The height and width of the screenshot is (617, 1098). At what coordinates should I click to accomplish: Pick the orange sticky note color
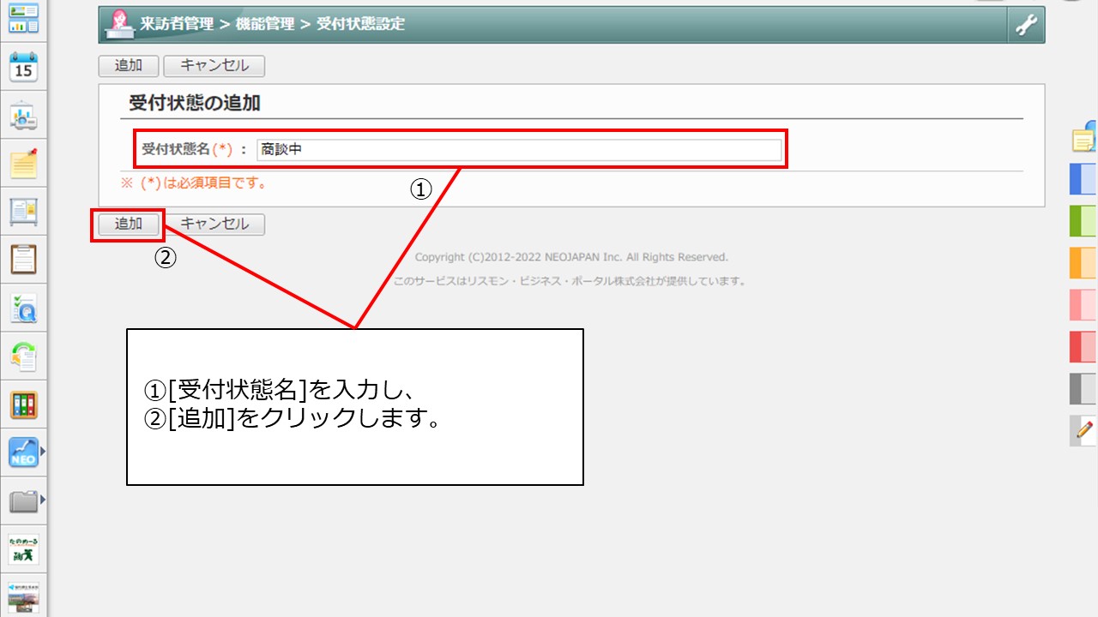1083,263
